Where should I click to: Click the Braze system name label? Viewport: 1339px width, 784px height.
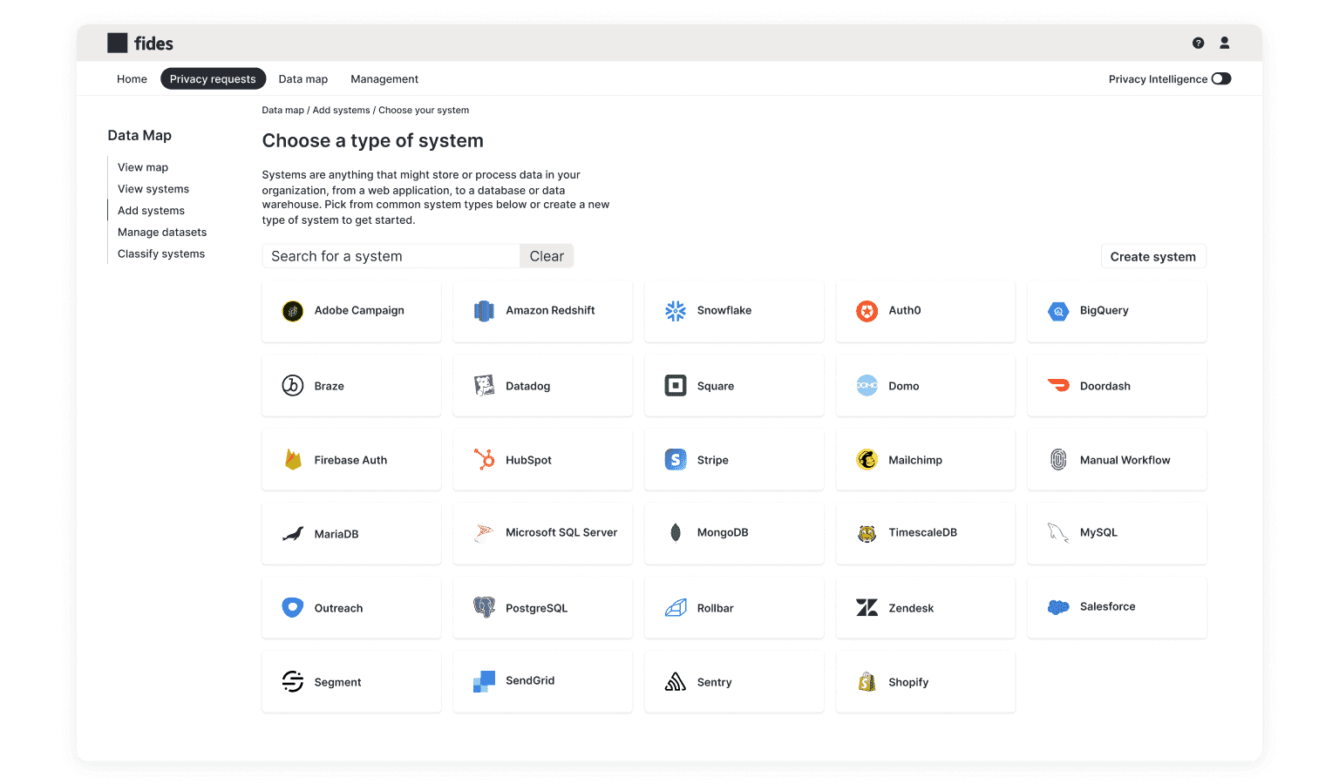point(330,386)
